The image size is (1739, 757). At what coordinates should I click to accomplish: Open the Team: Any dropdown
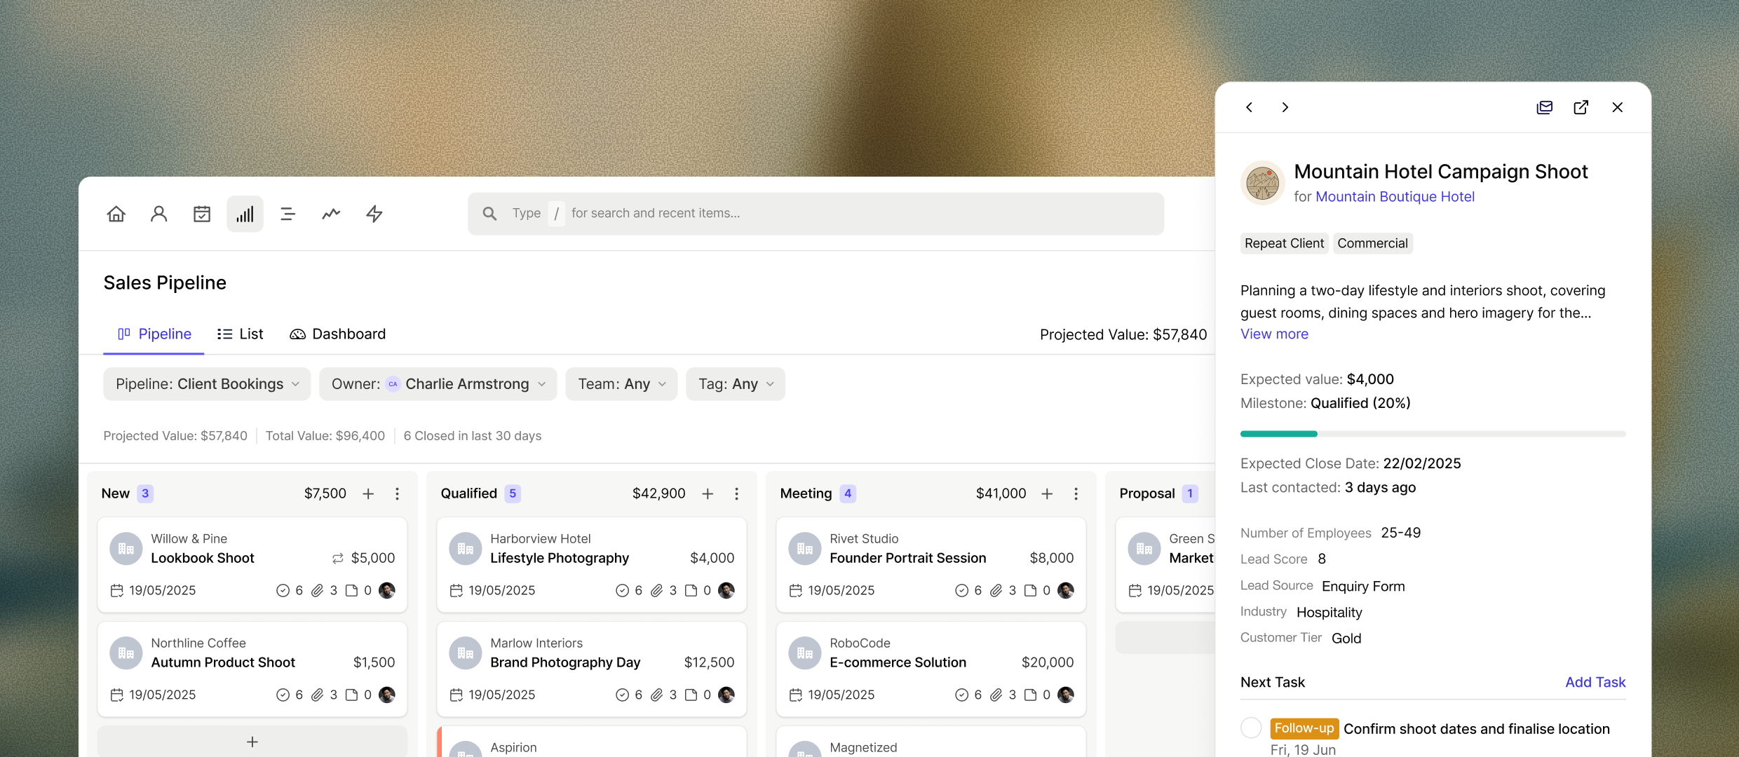(x=621, y=384)
